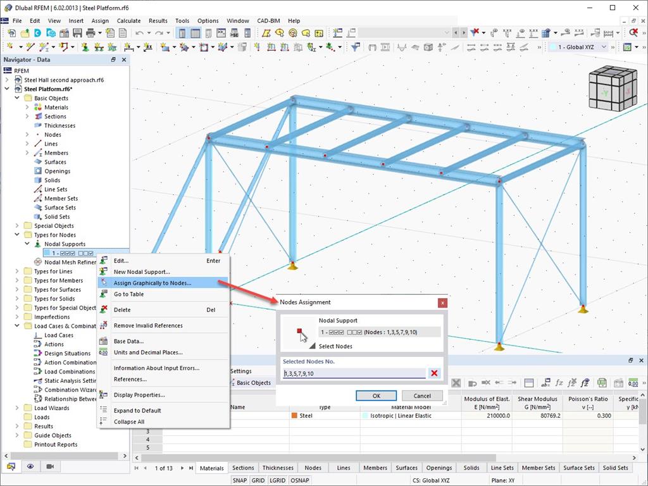Click Cancel in Nodes Assignment dialog
This screenshot has height=486, width=648.
coord(422,396)
